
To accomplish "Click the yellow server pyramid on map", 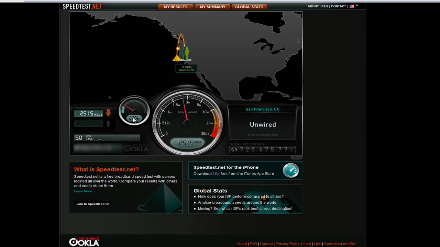I will (x=177, y=58).
